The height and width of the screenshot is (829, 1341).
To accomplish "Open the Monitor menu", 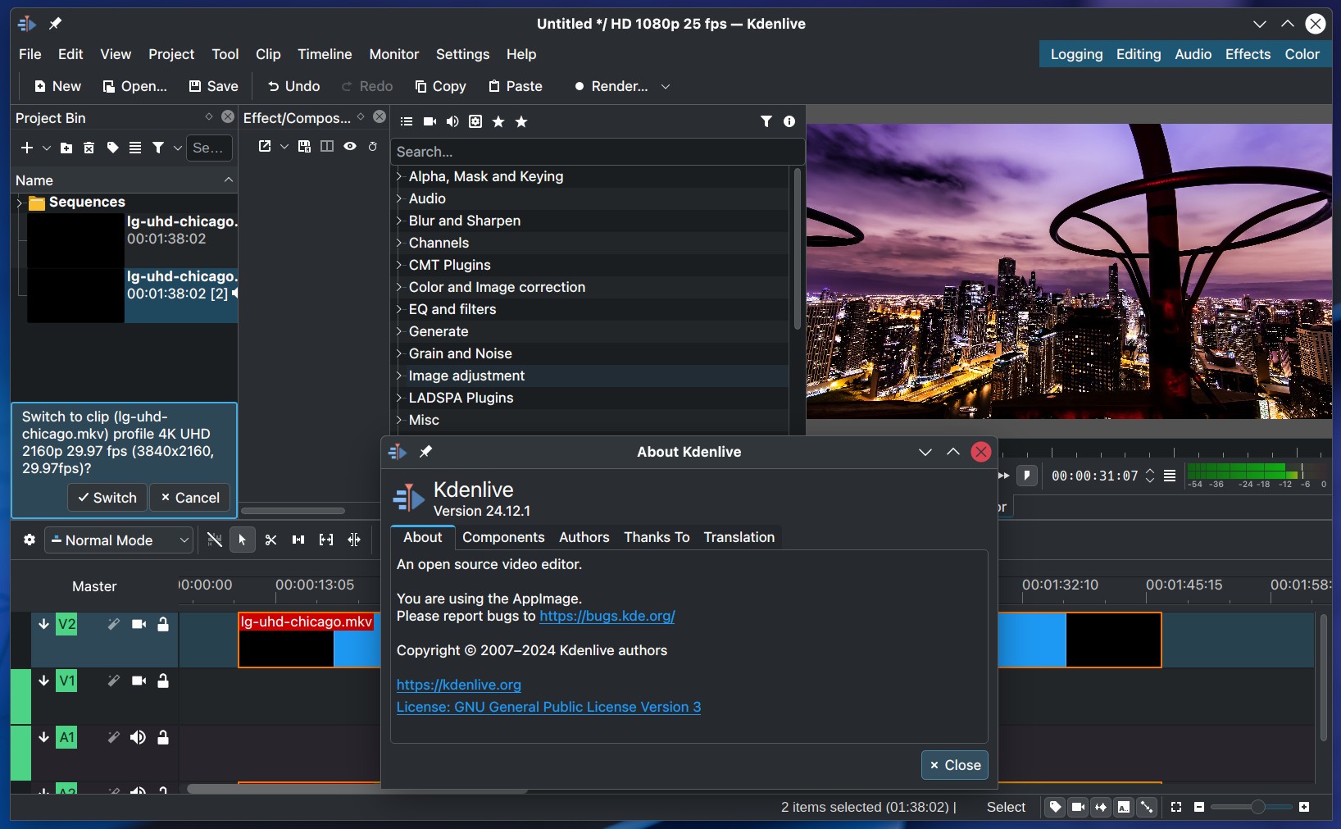I will point(393,54).
